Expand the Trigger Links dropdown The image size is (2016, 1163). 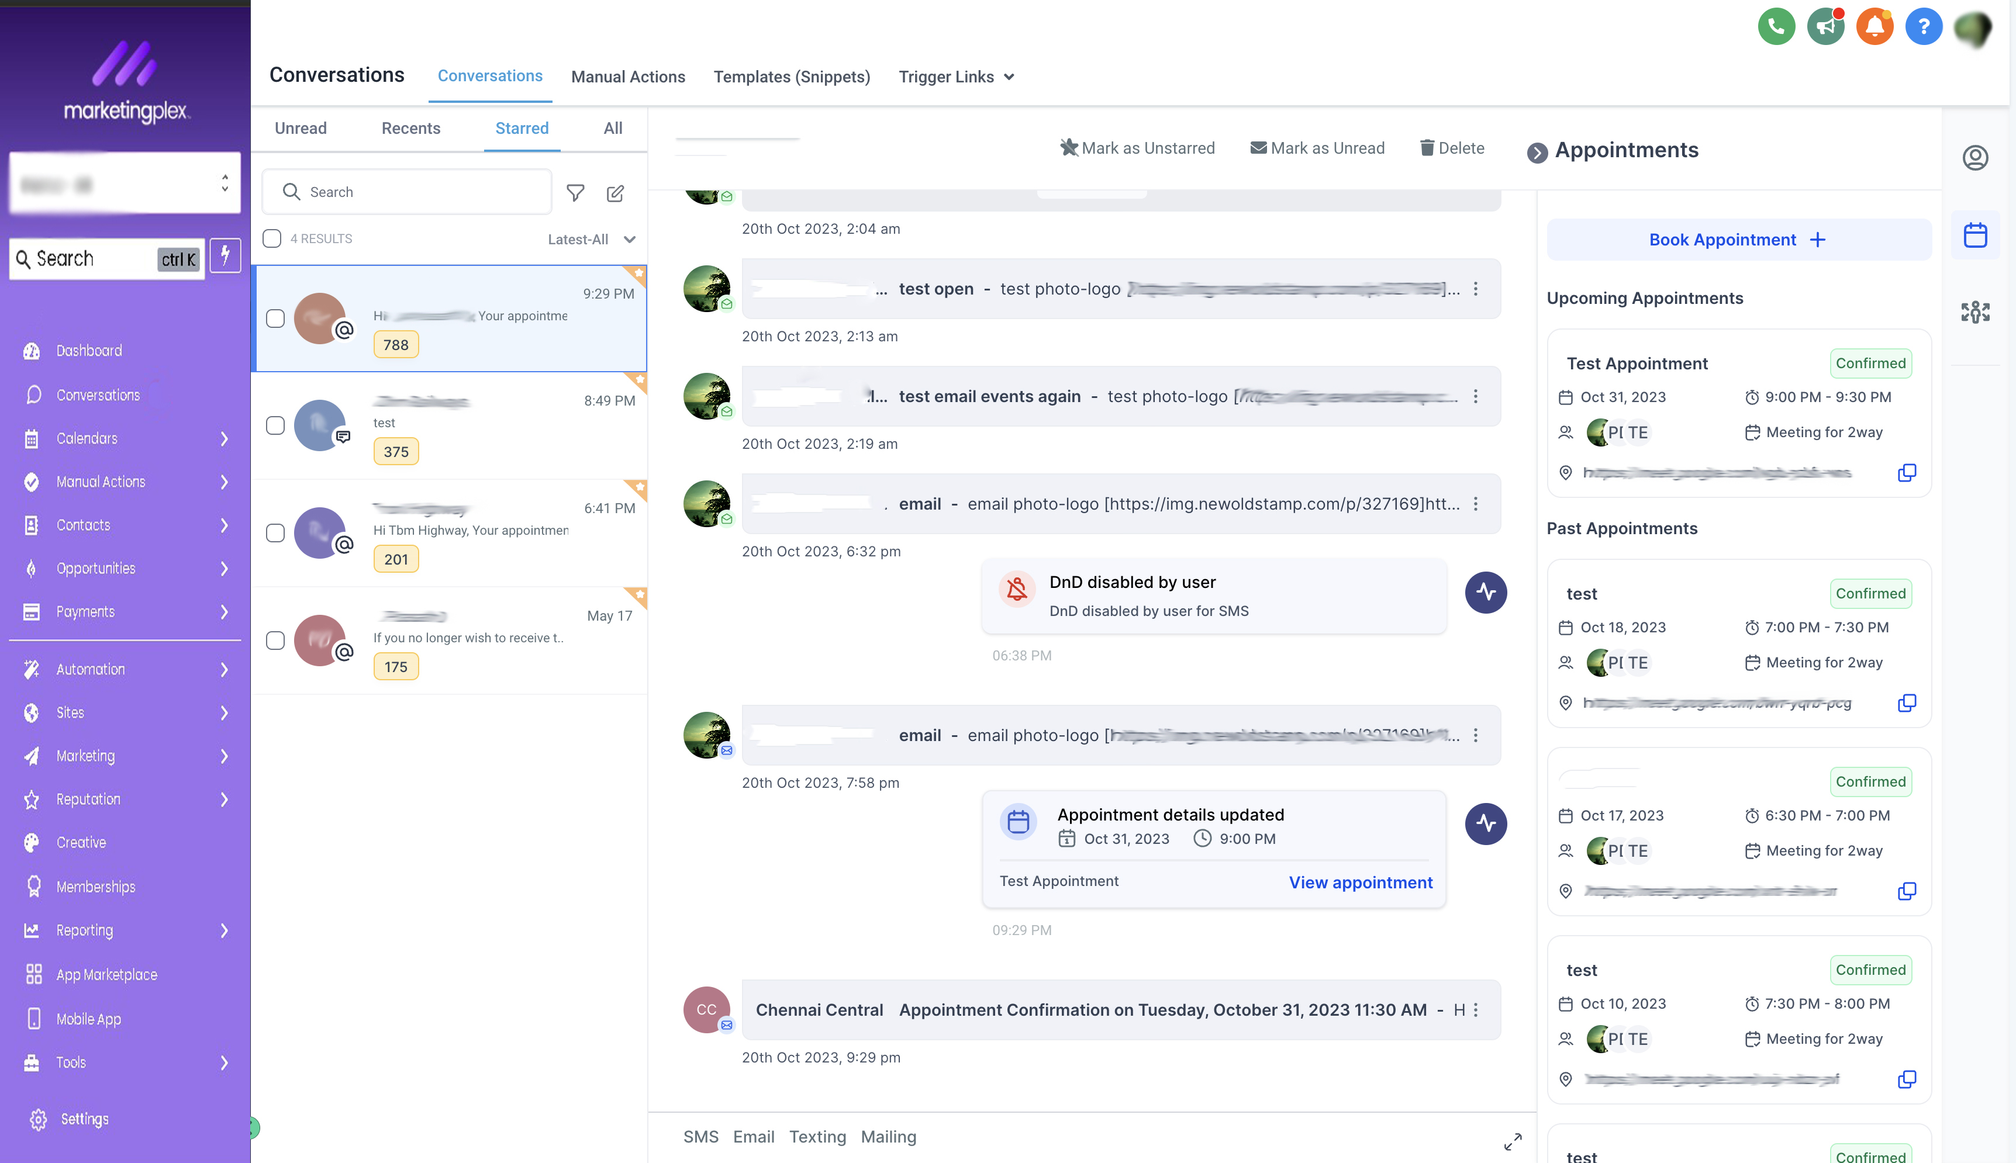click(955, 77)
